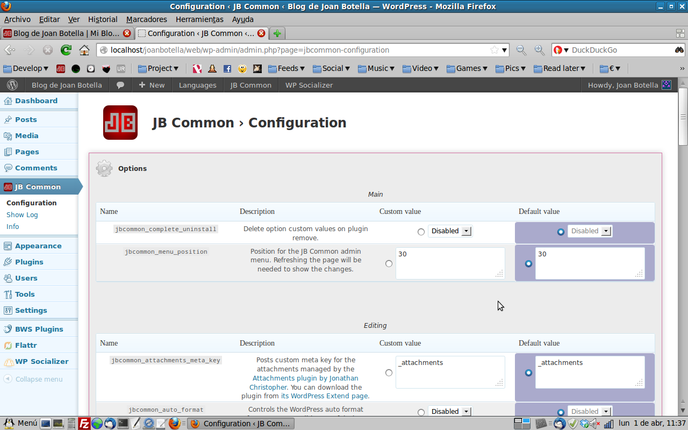Open the Menú start button

(x=20, y=423)
